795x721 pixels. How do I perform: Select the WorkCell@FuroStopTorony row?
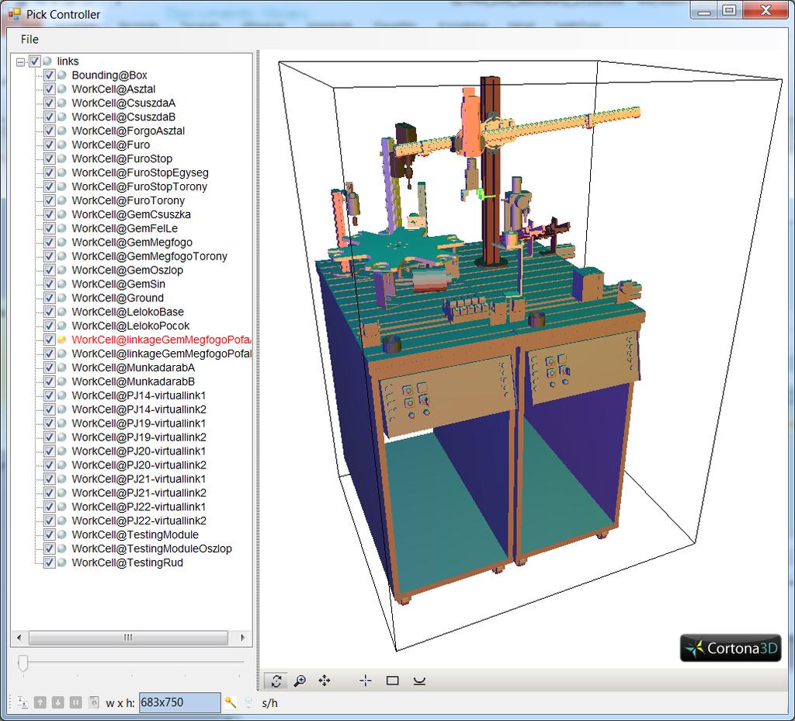pos(140,186)
